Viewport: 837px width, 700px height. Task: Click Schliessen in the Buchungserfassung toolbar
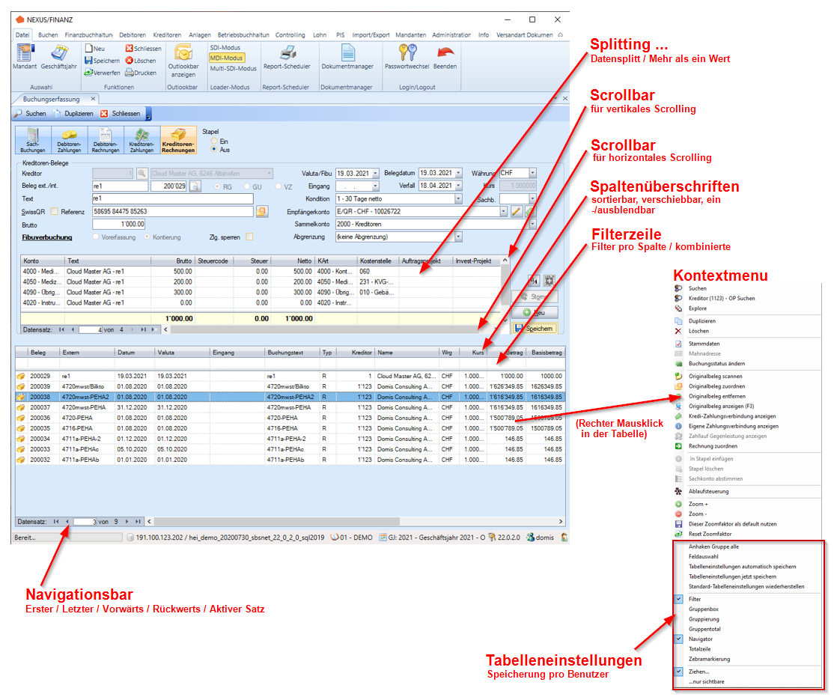[121, 114]
